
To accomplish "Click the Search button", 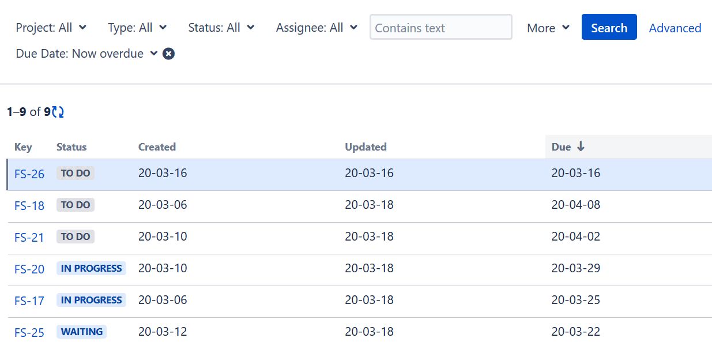I will (609, 27).
